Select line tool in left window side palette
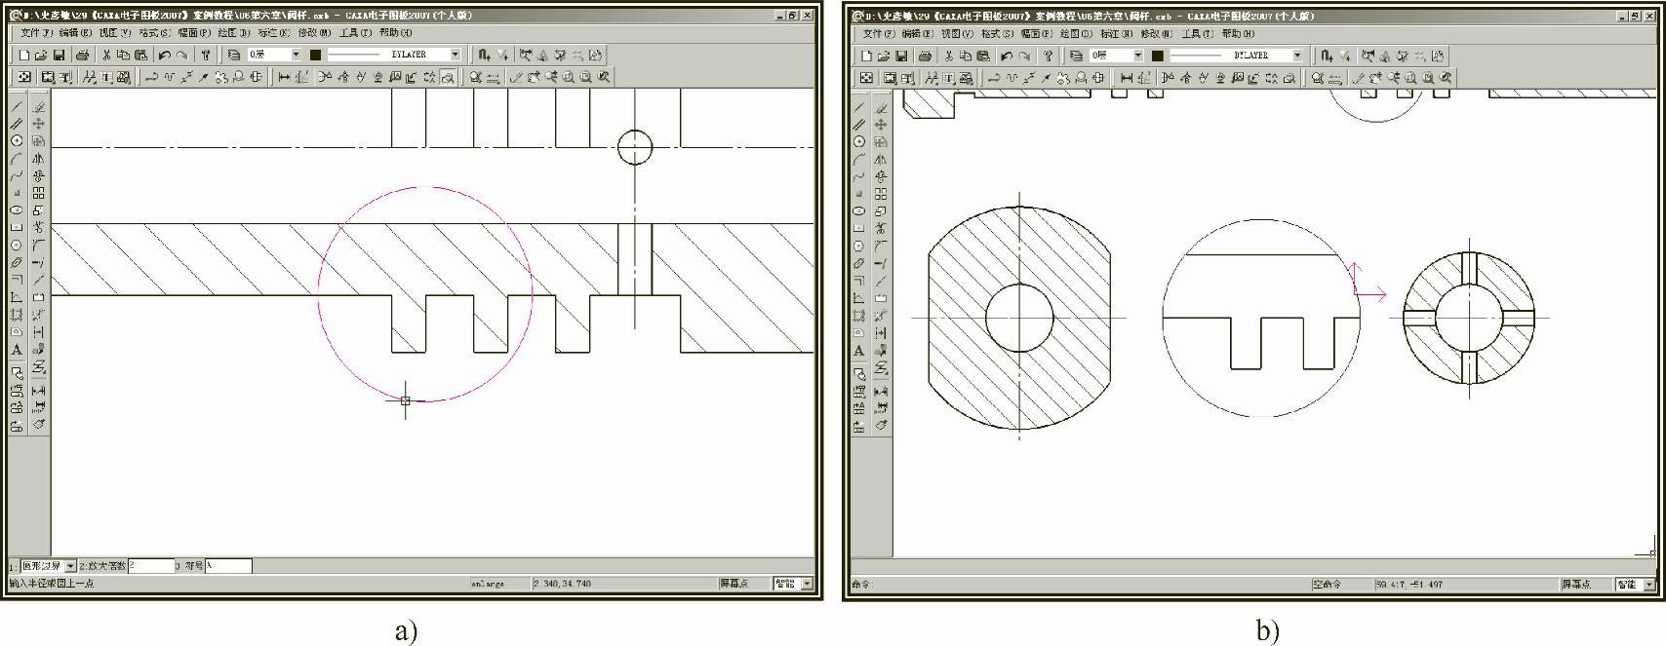Screen dimensions: 1666x646 coord(17,105)
